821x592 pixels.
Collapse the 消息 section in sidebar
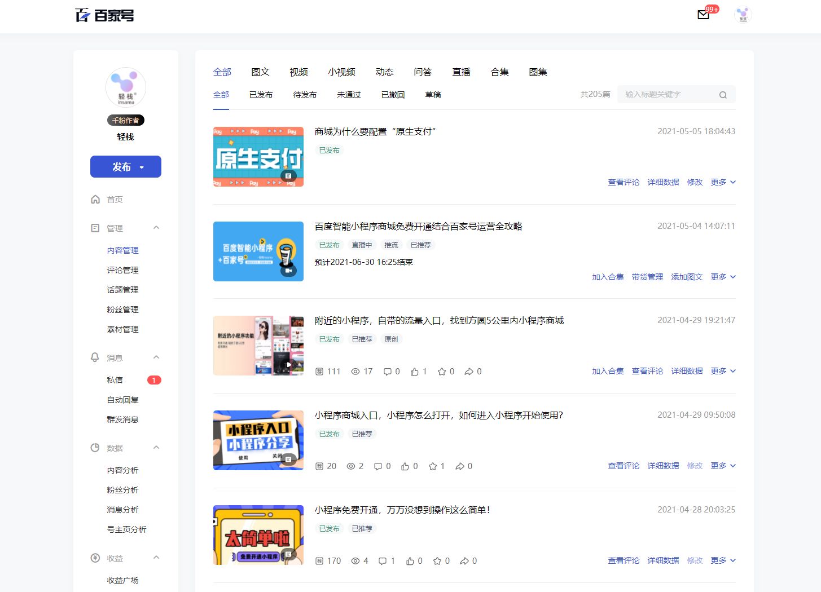point(156,357)
